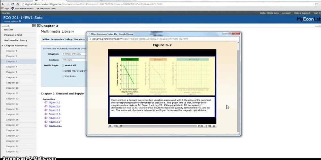Click the Help & Support link
Image resolution: width=321 pixels, height=160 pixels.
tap(302, 13)
